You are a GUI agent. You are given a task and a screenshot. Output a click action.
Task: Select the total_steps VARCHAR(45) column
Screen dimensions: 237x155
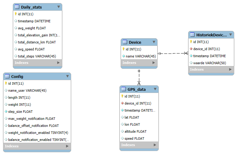click(x=38, y=56)
